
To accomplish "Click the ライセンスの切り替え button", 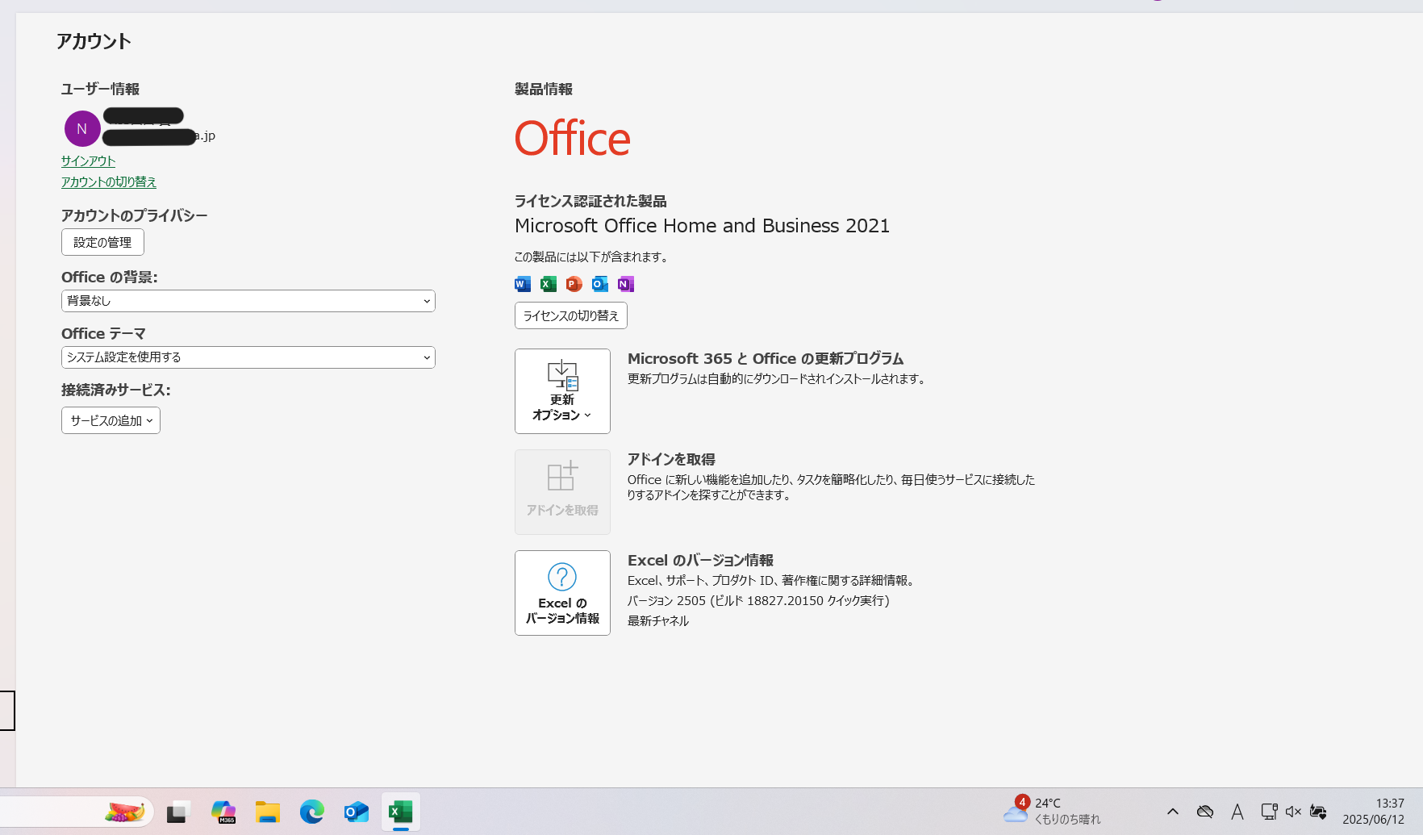I will (571, 315).
